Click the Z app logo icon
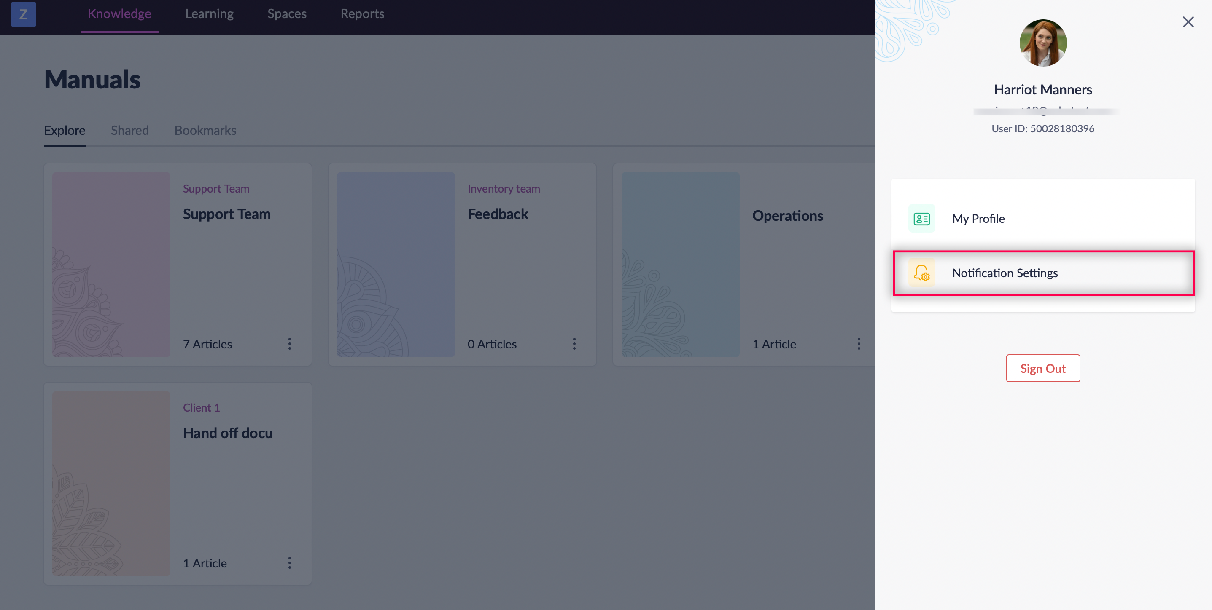 (x=23, y=14)
